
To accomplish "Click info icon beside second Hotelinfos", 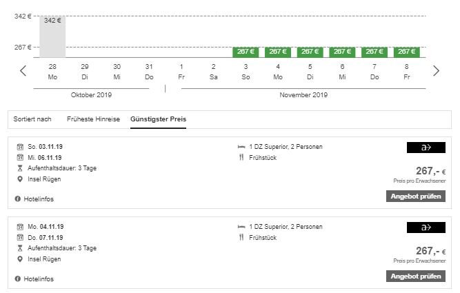I will pos(18,279).
